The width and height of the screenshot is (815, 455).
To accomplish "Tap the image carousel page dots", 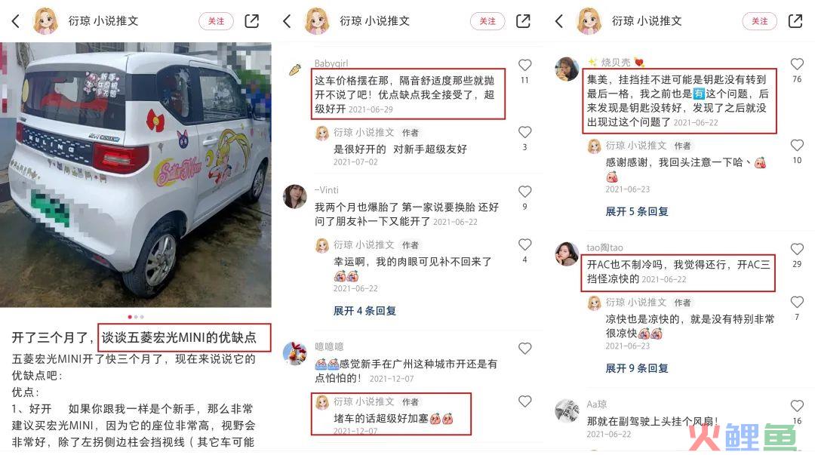I will click(136, 317).
